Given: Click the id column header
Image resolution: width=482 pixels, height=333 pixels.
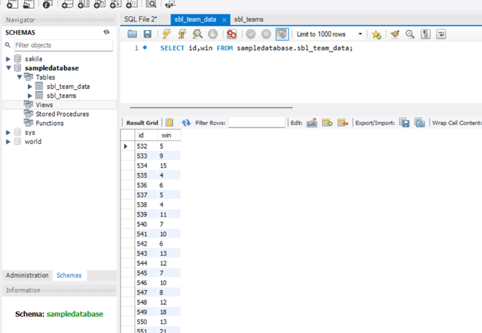Looking at the screenshot, I should [x=146, y=135].
